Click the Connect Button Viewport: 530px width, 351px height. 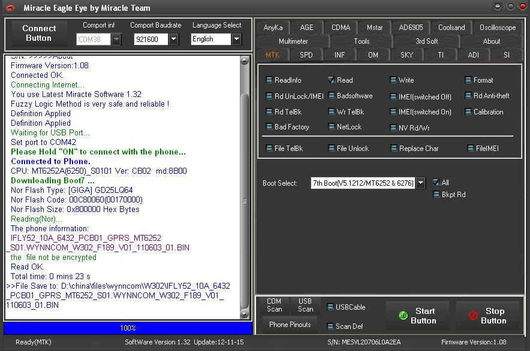pyautogui.click(x=39, y=33)
